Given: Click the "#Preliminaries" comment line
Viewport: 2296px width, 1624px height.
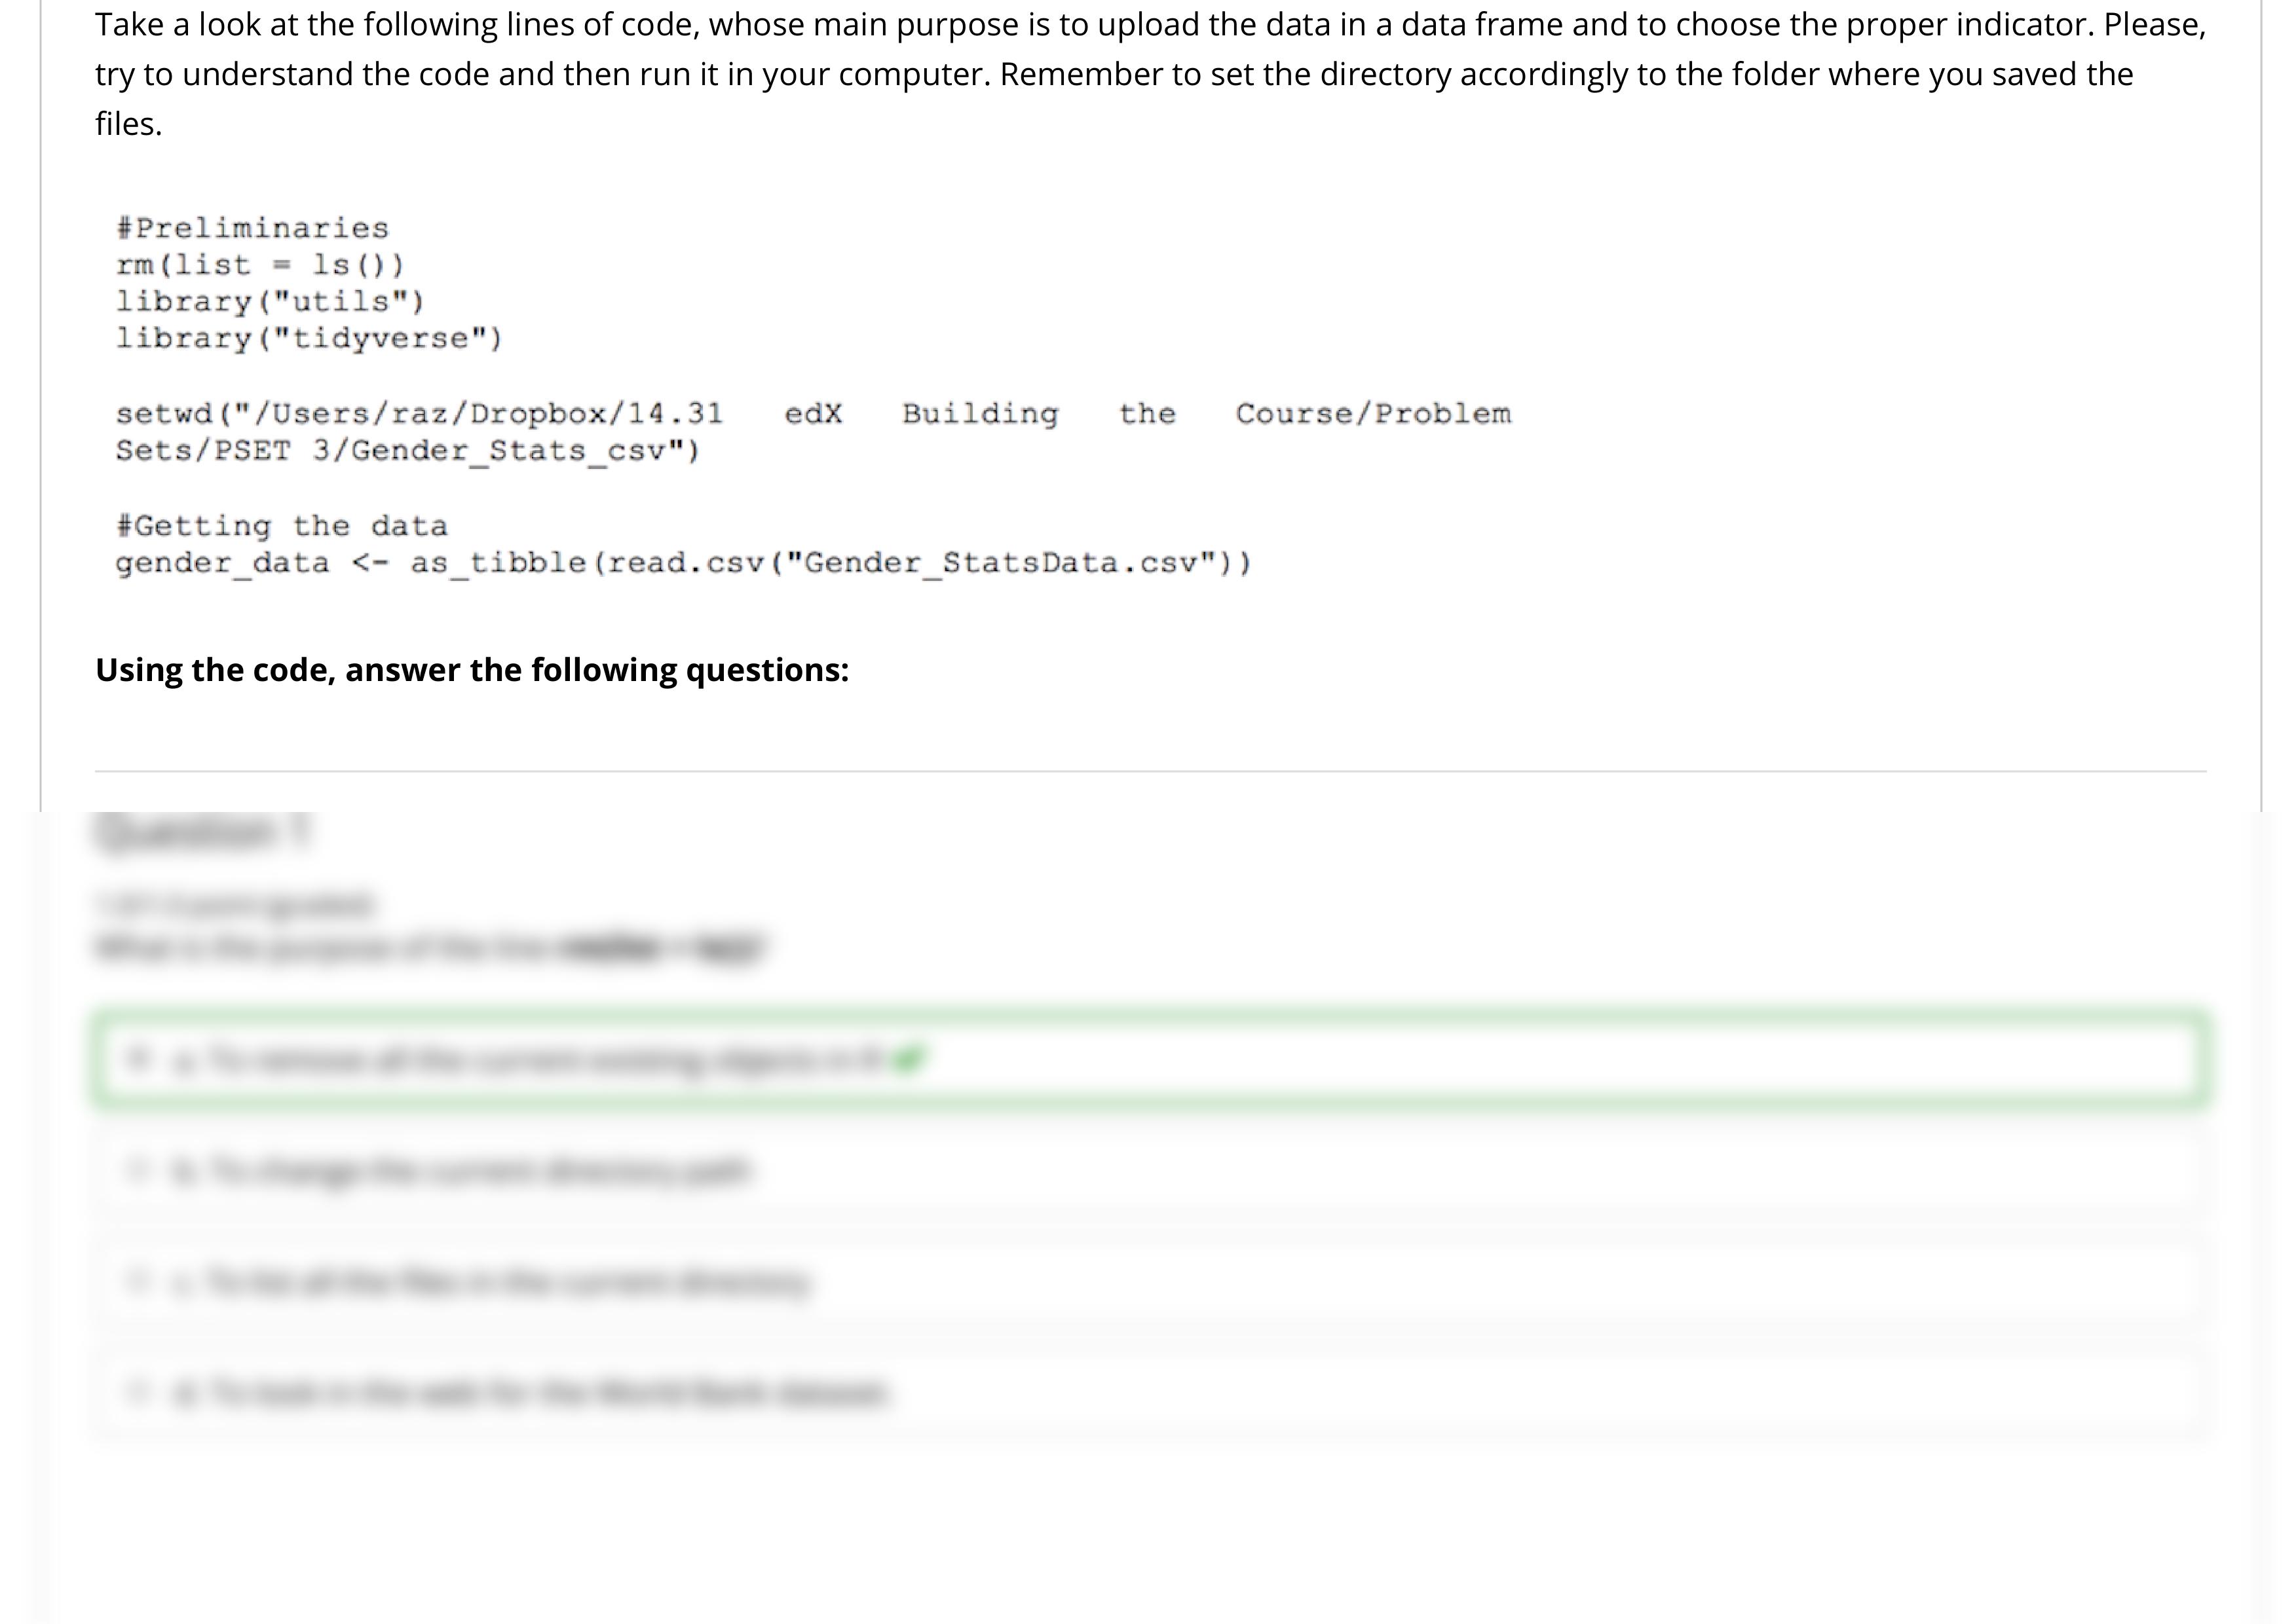Looking at the screenshot, I should pyautogui.click(x=252, y=228).
